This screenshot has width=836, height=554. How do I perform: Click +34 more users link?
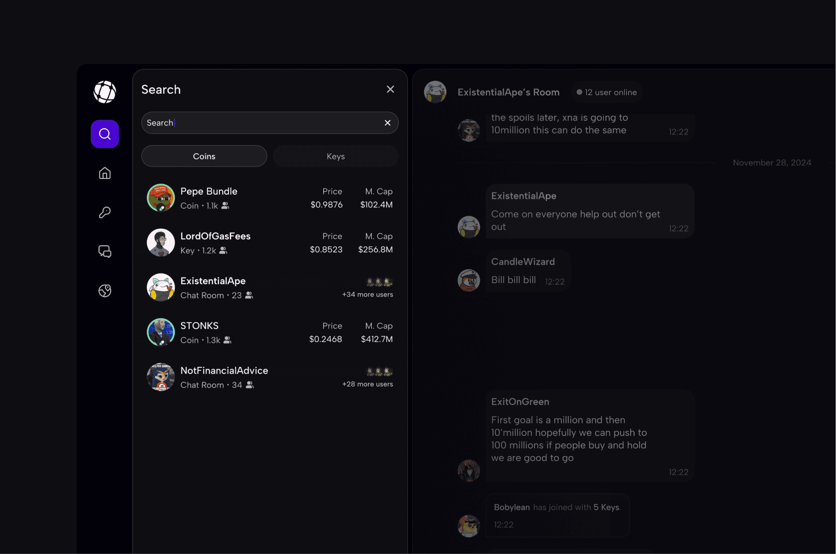coord(368,295)
